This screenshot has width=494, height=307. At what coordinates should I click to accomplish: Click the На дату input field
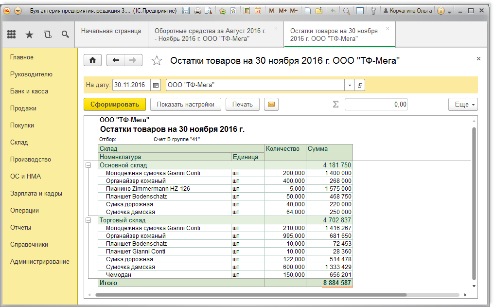[132, 85]
